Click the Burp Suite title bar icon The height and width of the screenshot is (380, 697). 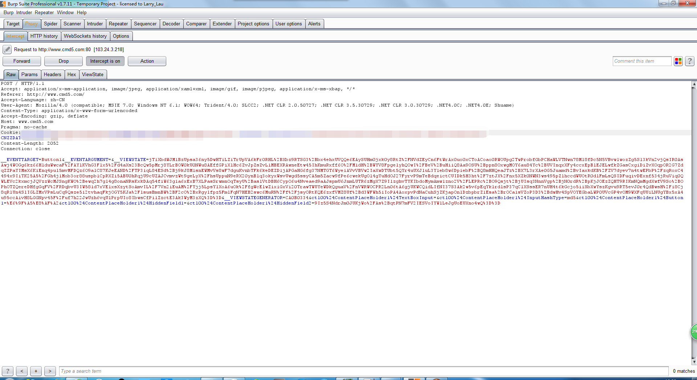coord(3,4)
